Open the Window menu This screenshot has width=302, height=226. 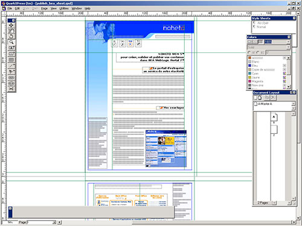coord(77,8)
